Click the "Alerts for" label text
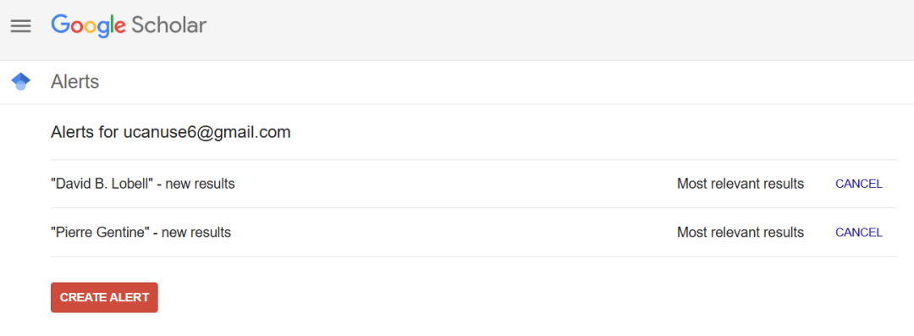The height and width of the screenshot is (336, 914). (x=85, y=132)
